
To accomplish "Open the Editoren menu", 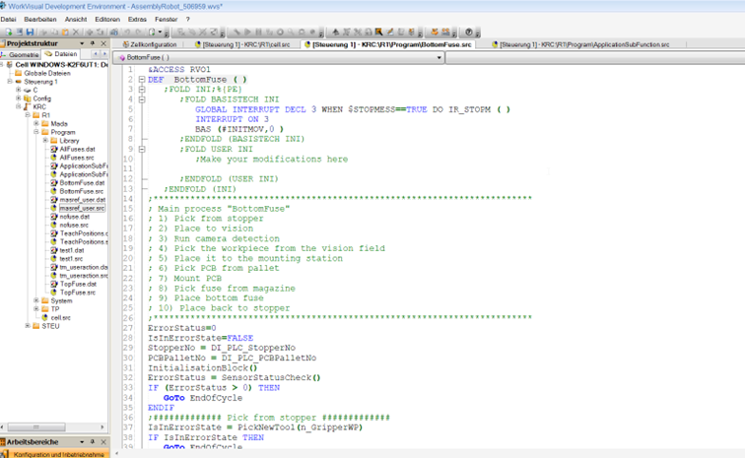I will 106,19.
